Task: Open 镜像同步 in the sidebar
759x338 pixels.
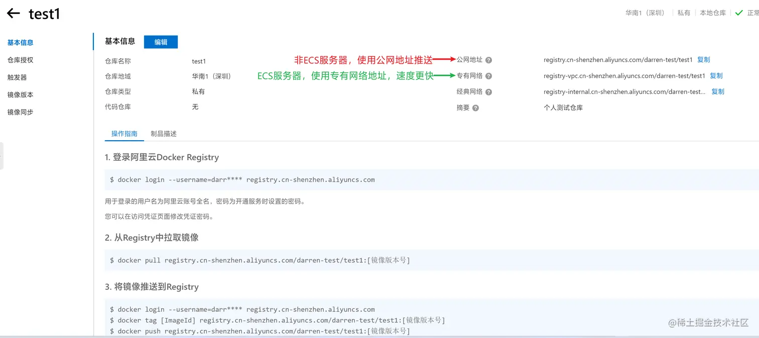Action: (x=20, y=112)
